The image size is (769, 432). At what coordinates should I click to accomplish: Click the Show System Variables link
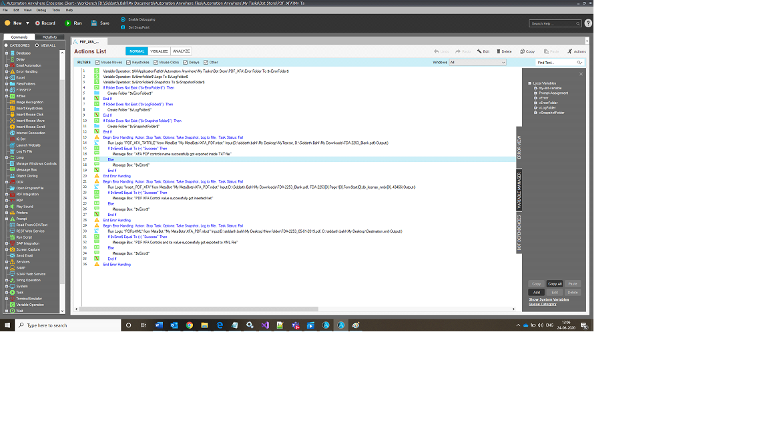point(549,299)
